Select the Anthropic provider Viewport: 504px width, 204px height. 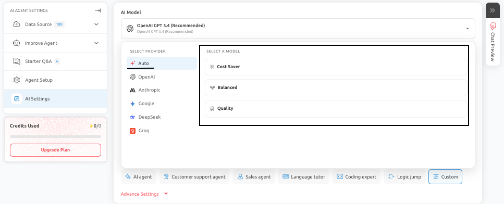click(x=162, y=90)
